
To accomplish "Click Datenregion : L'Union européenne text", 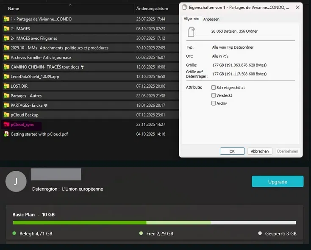I will tap(68, 189).
